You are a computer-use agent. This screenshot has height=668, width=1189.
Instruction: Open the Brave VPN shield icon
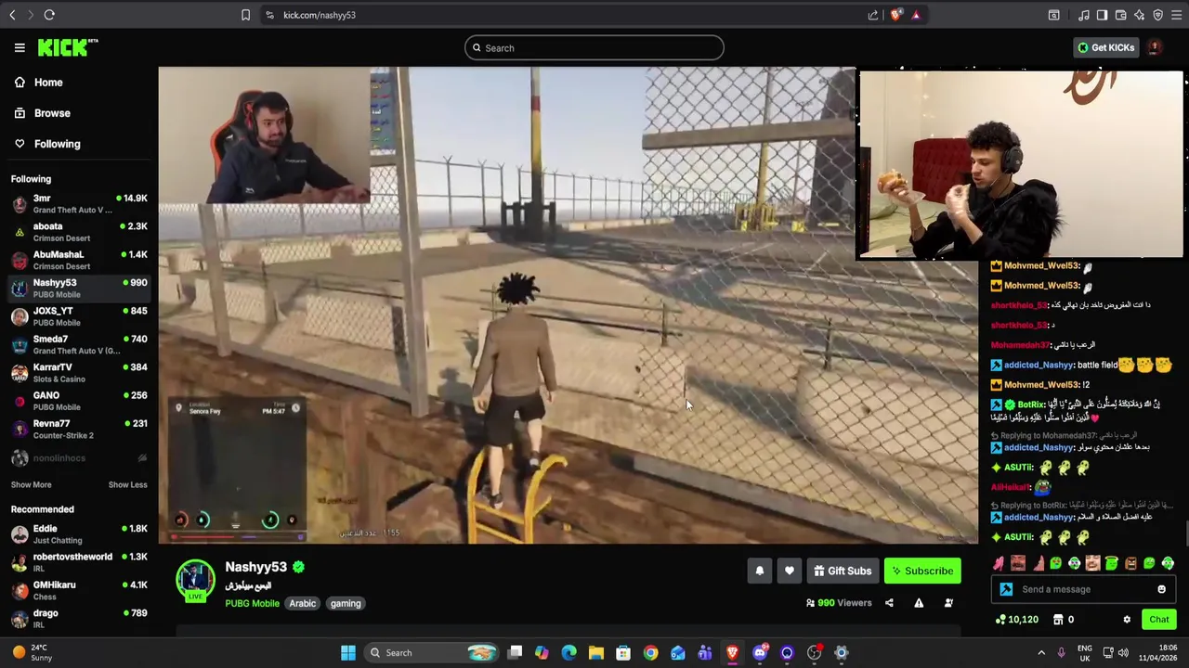click(x=1157, y=15)
